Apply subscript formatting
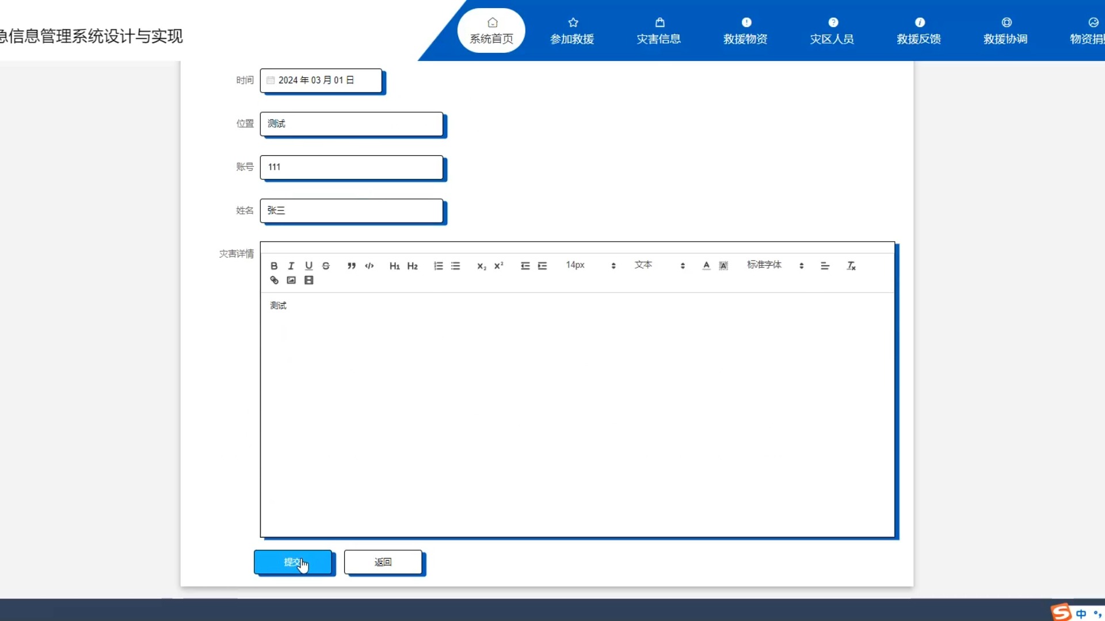 482,266
